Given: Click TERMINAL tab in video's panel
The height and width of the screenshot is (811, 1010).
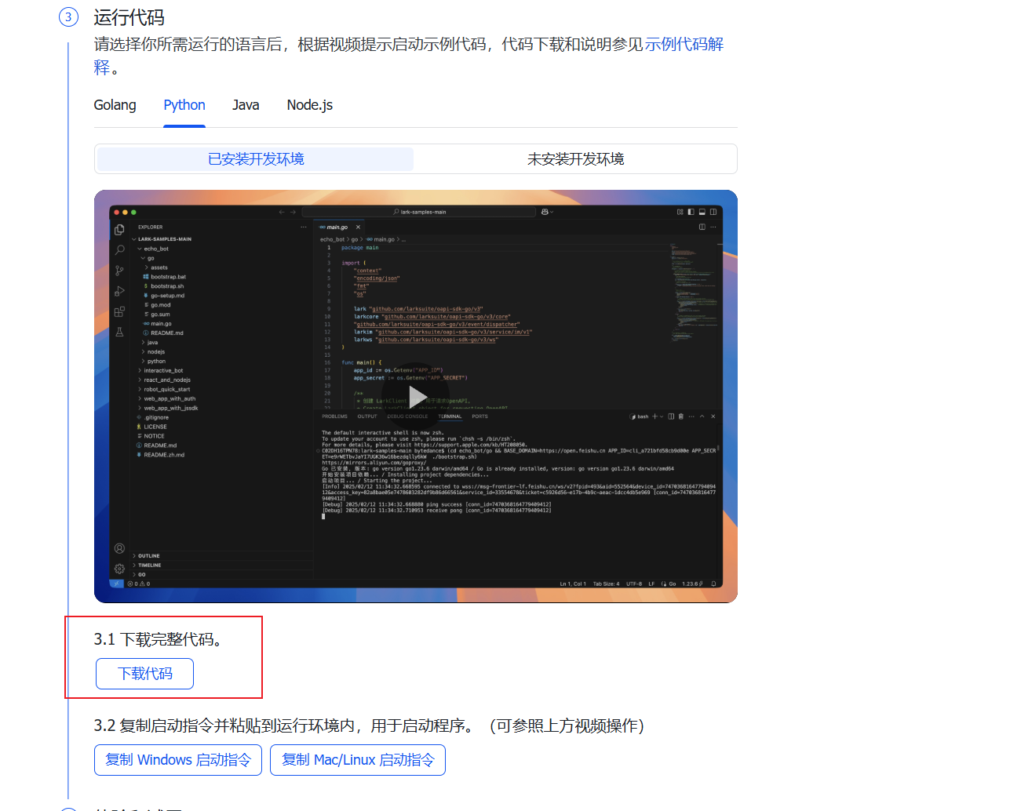Looking at the screenshot, I should (x=450, y=416).
